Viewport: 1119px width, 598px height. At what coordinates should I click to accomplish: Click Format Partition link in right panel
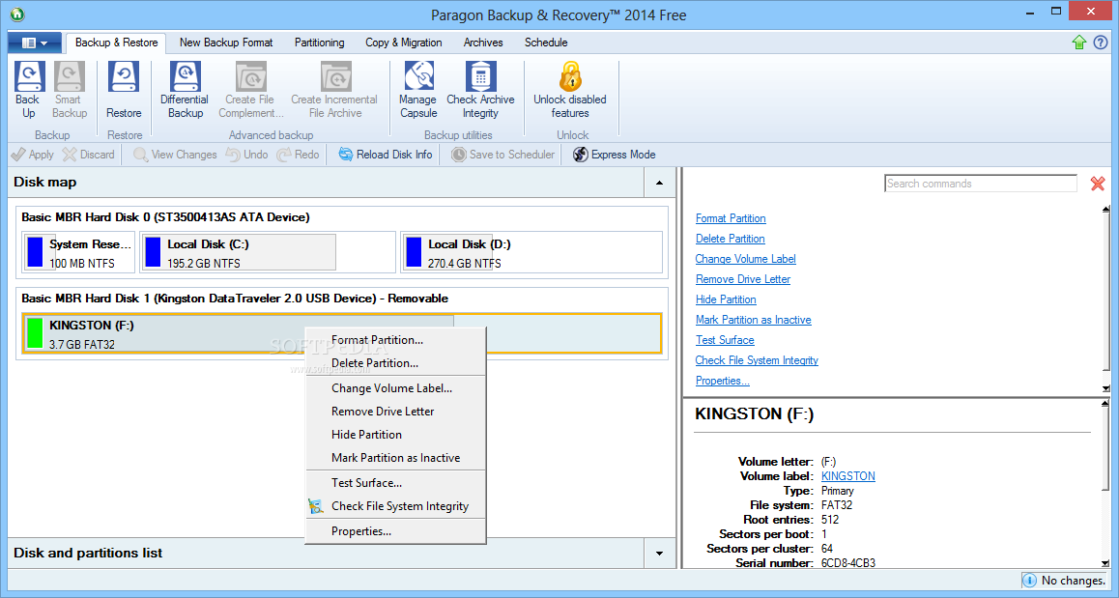point(731,218)
